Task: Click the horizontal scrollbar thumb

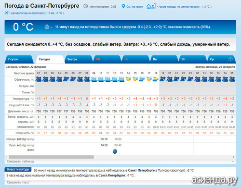Action: point(52,157)
